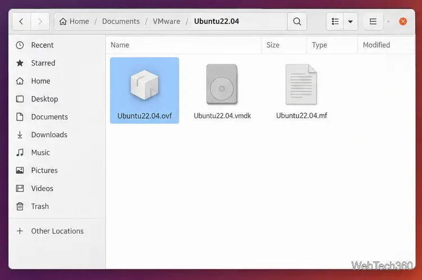Open Other Locations in the sidebar
This screenshot has width=422, height=280.
(57, 231)
